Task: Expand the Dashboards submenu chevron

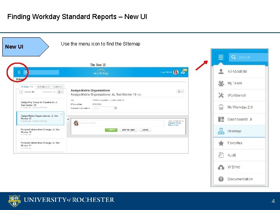Action: click(251, 119)
